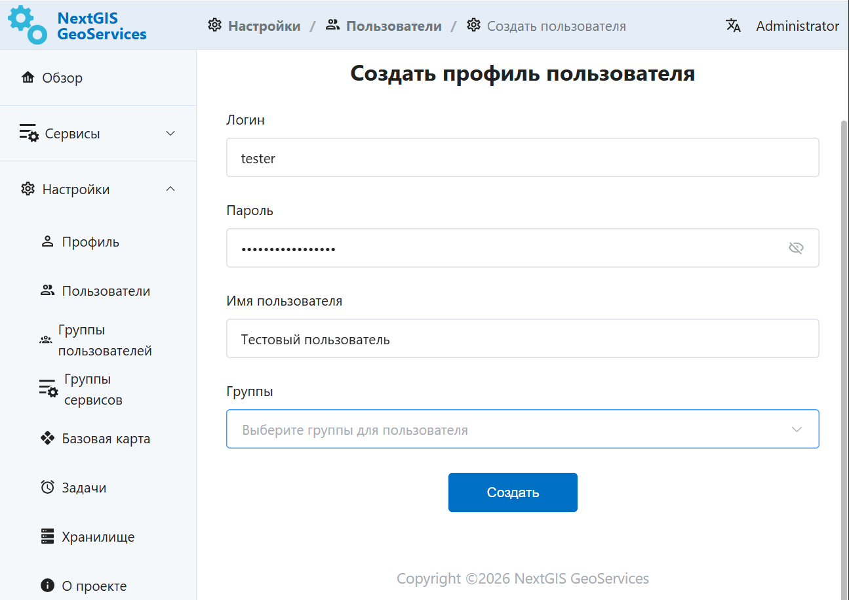The height and width of the screenshot is (600, 849).
Task: Open the Группы selection dropdown
Action: [x=522, y=430]
